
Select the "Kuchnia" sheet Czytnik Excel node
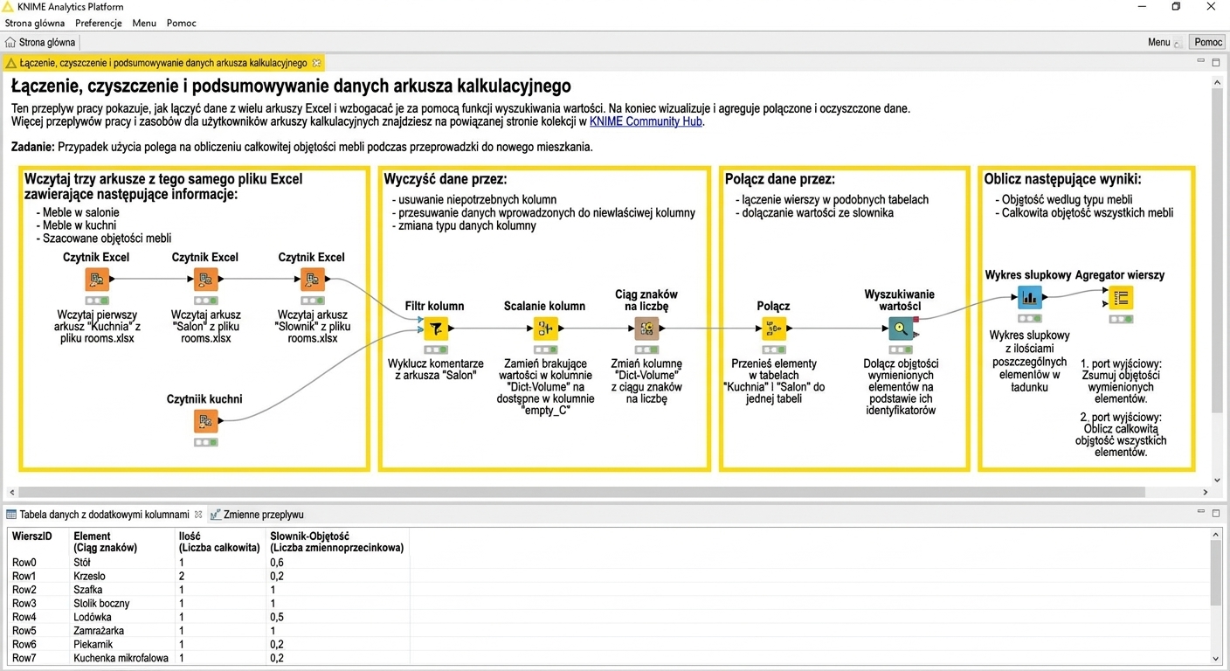(x=97, y=280)
